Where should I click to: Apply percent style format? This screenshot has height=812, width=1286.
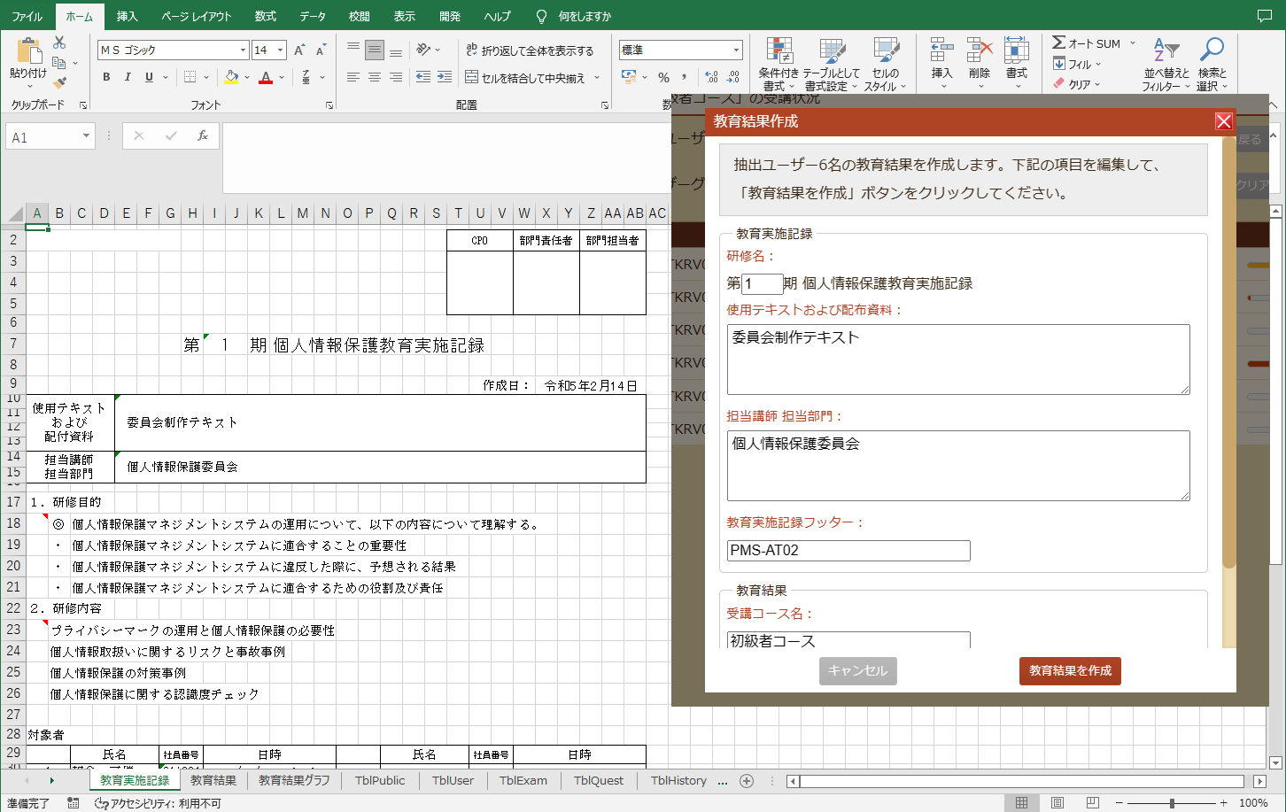663,77
